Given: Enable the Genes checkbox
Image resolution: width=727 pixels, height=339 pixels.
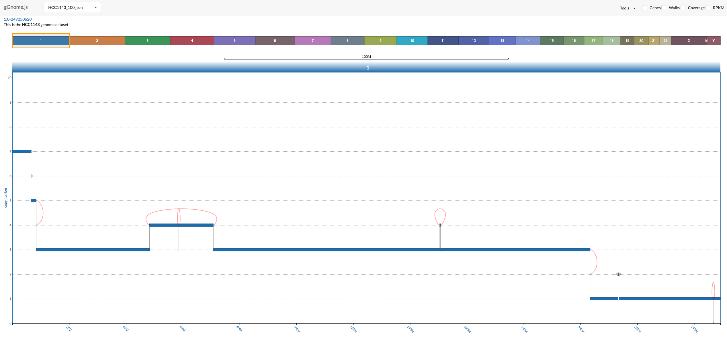Looking at the screenshot, I should (644, 8).
